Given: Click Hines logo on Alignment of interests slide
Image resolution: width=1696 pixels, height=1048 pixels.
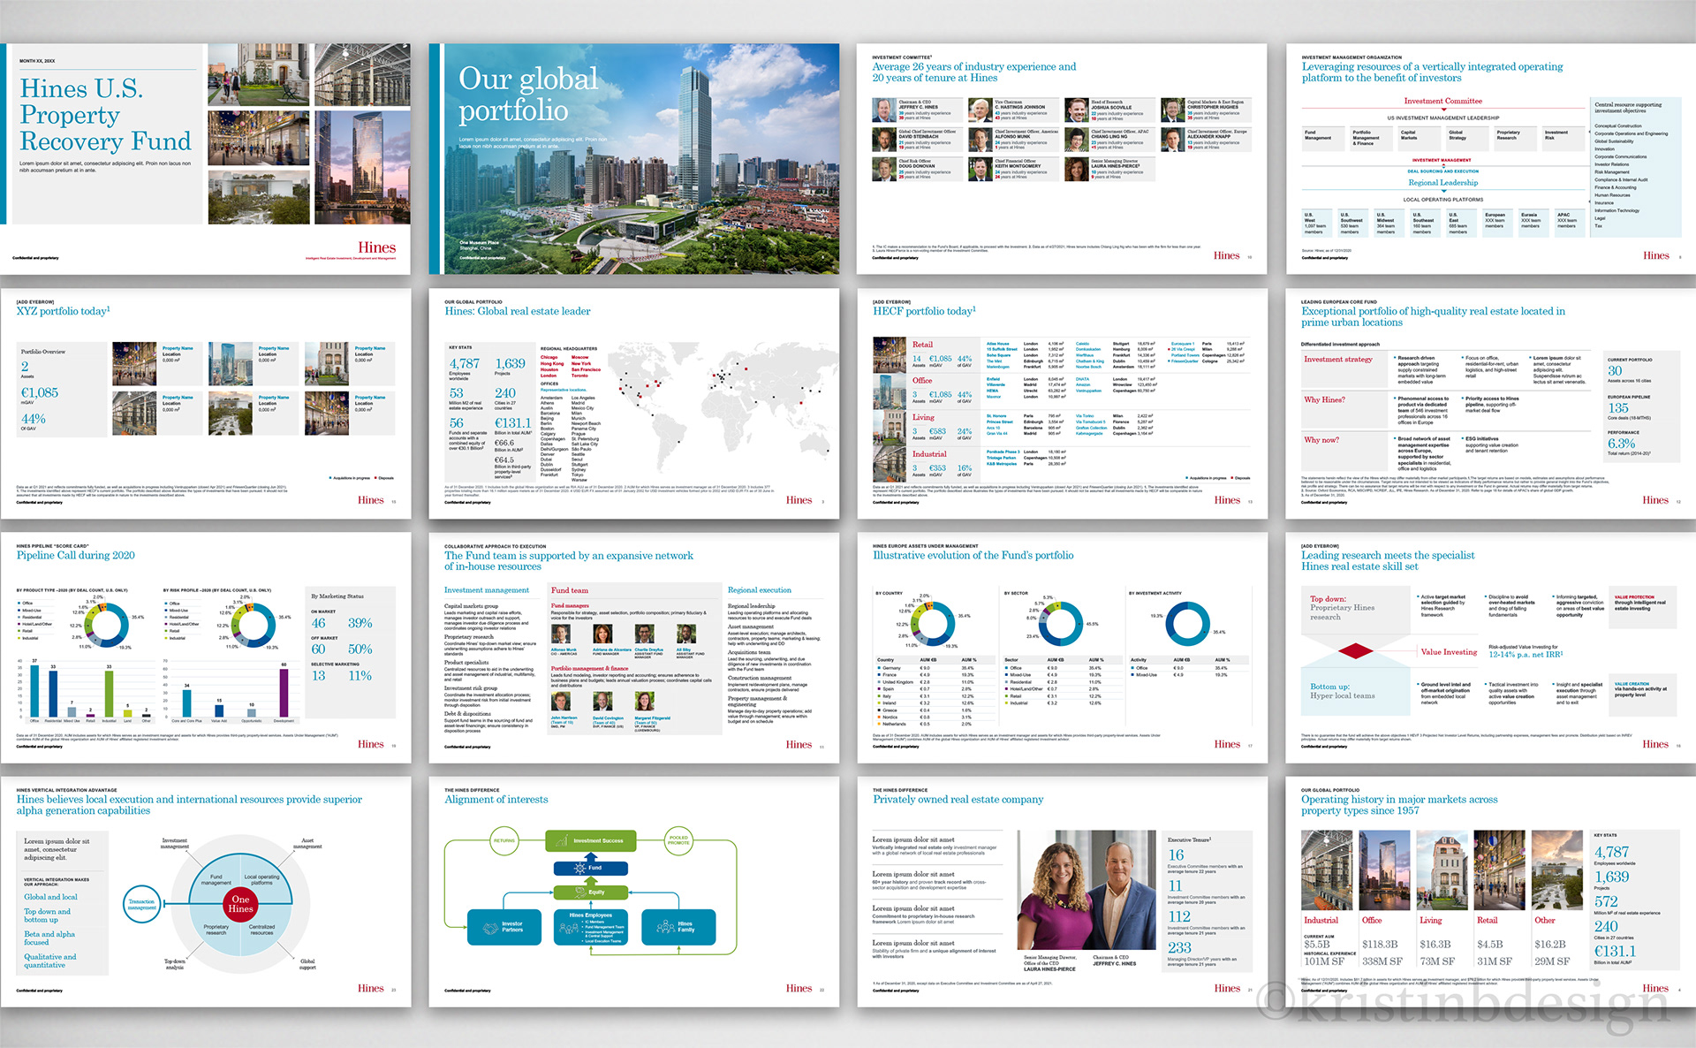Looking at the screenshot, I should point(799,988).
